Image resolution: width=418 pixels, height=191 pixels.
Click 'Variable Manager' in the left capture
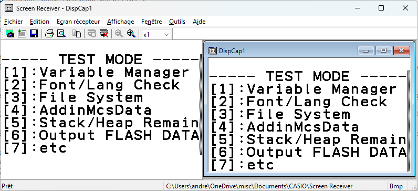[x=114, y=73]
